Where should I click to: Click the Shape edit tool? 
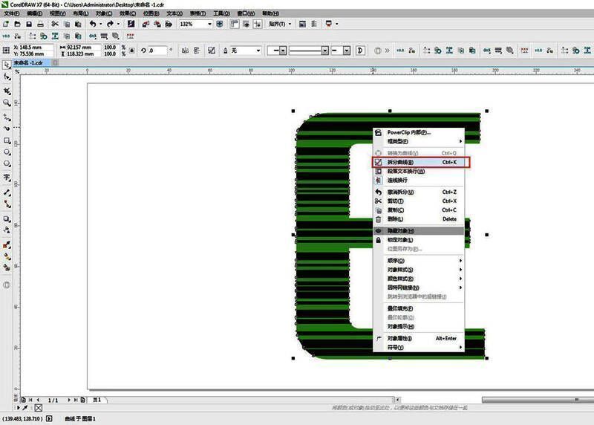point(7,77)
